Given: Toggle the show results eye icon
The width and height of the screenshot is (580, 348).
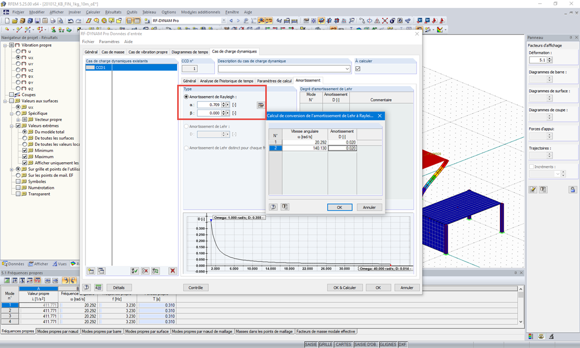Looking at the screenshot, I should (261, 21).
